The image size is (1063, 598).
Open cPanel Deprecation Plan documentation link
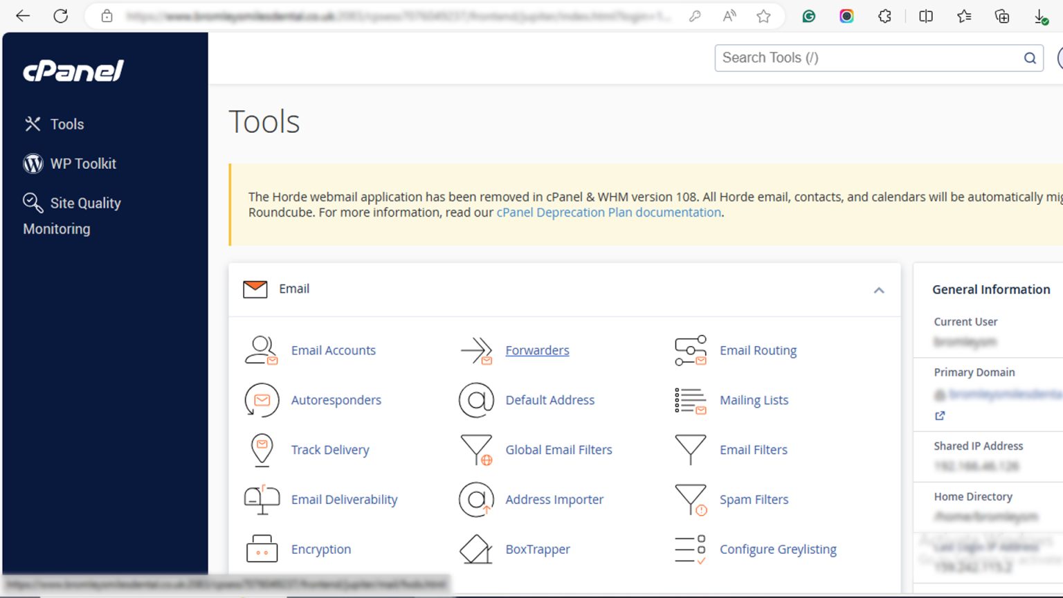pyautogui.click(x=608, y=212)
